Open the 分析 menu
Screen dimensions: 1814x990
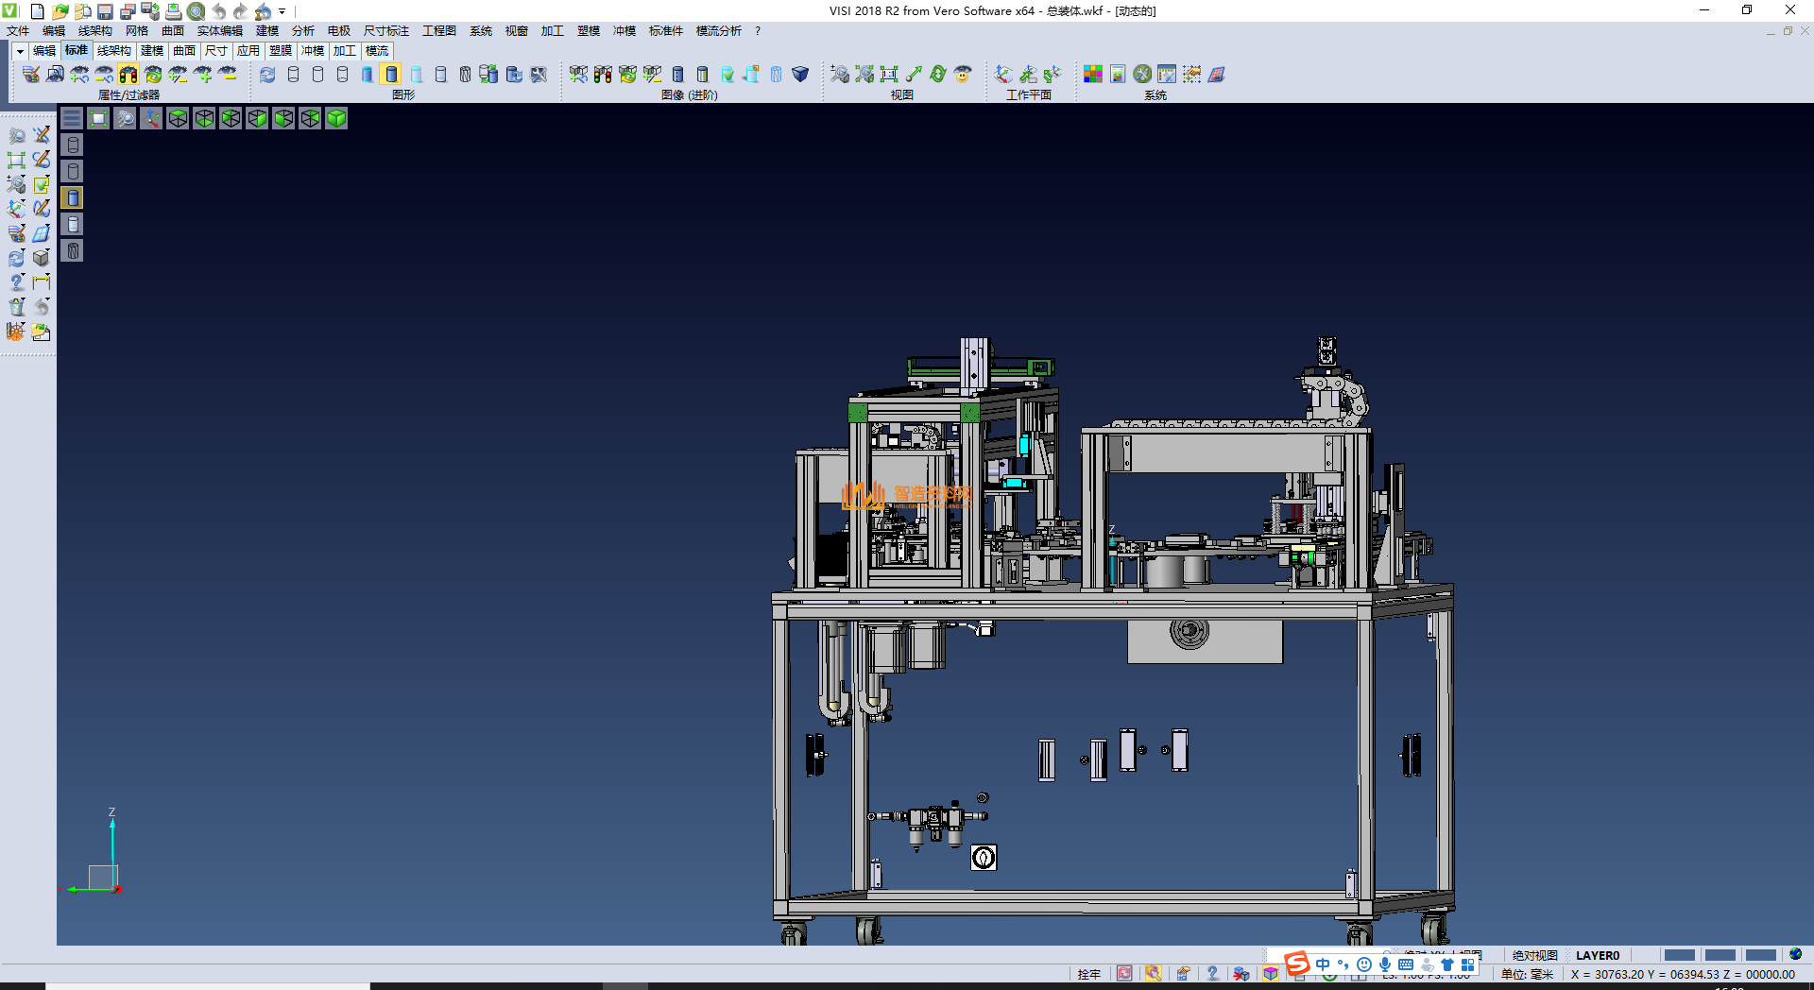(x=302, y=31)
